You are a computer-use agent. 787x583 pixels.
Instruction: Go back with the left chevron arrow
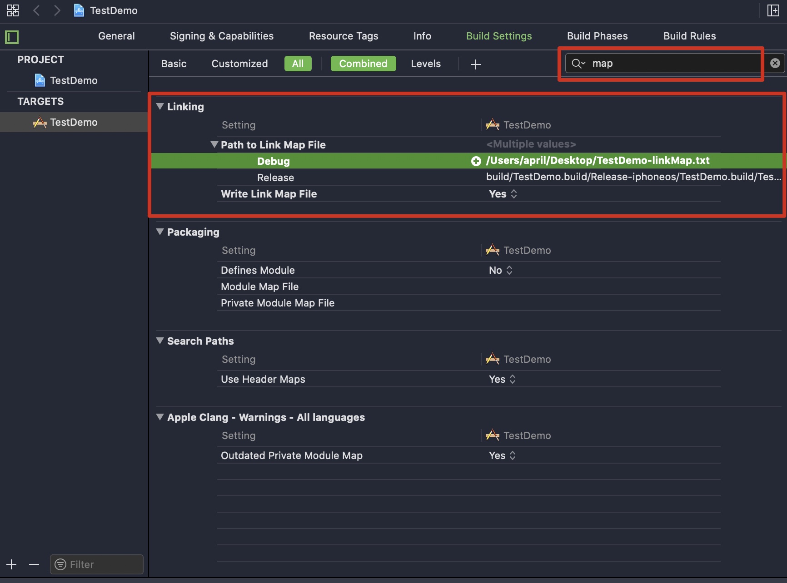pos(37,10)
